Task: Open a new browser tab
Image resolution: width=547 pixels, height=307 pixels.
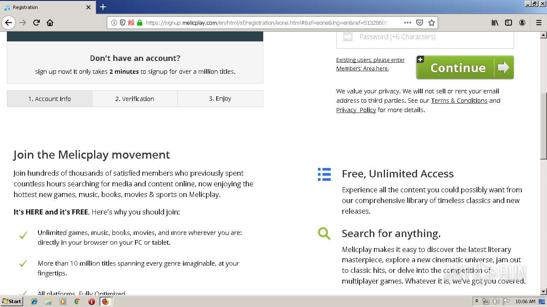Action: point(103,7)
